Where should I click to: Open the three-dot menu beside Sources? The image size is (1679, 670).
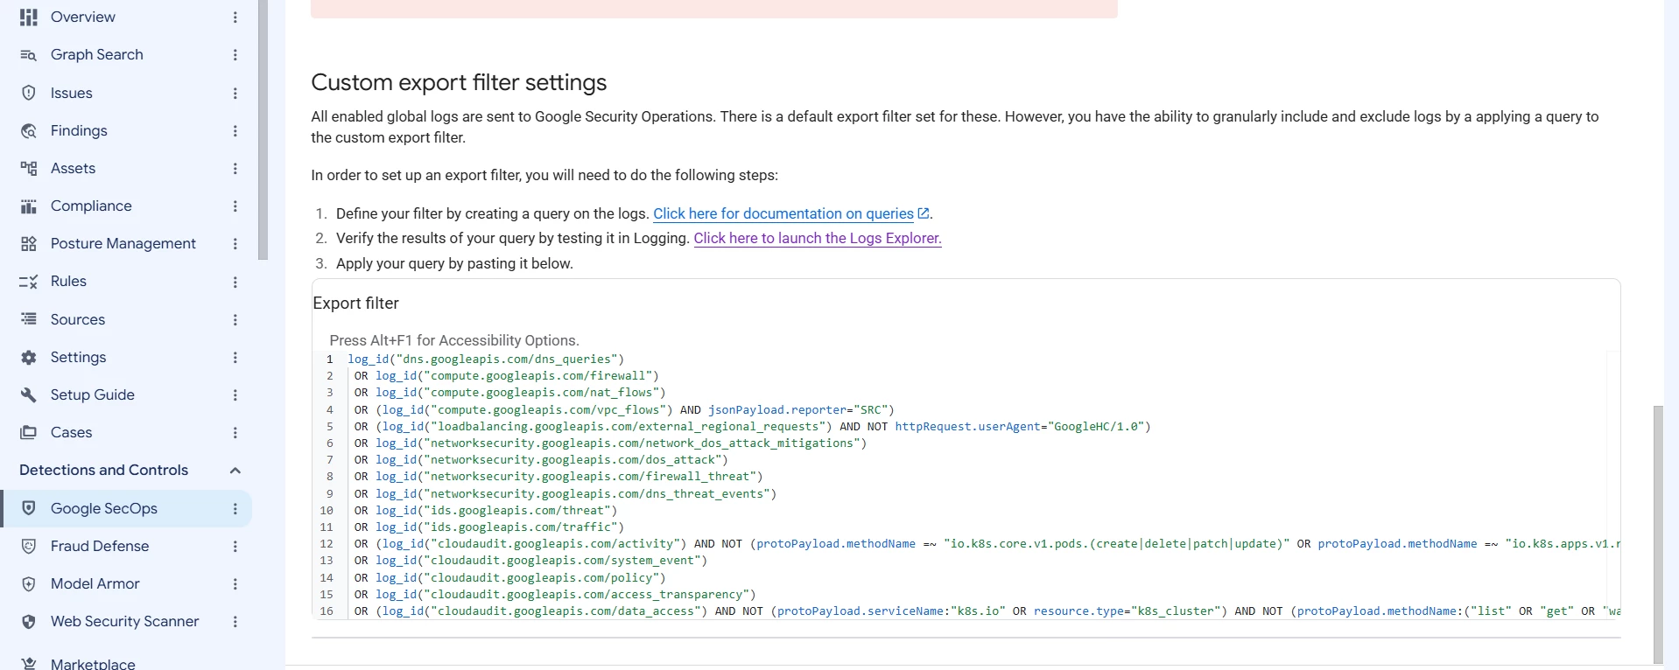tap(235, 320)
